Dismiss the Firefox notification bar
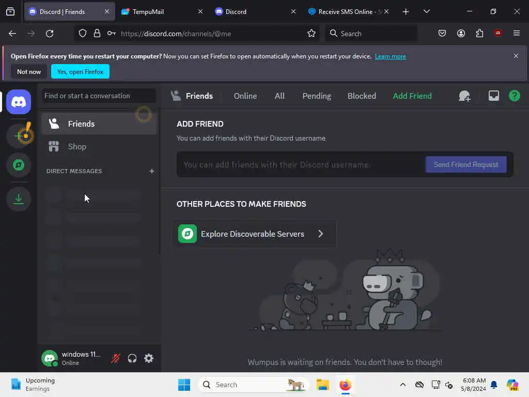 [x=516, y=56]
